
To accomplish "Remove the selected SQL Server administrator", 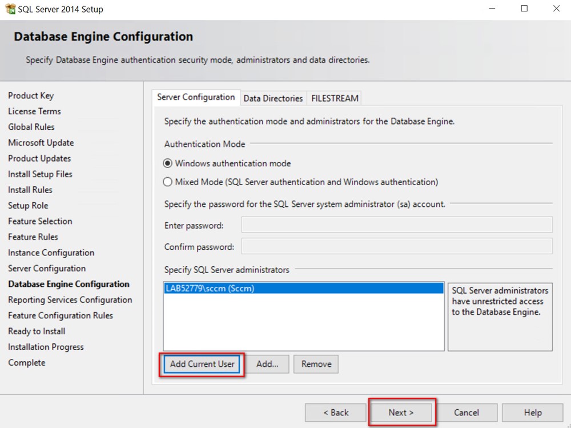I will pos(316,364).
